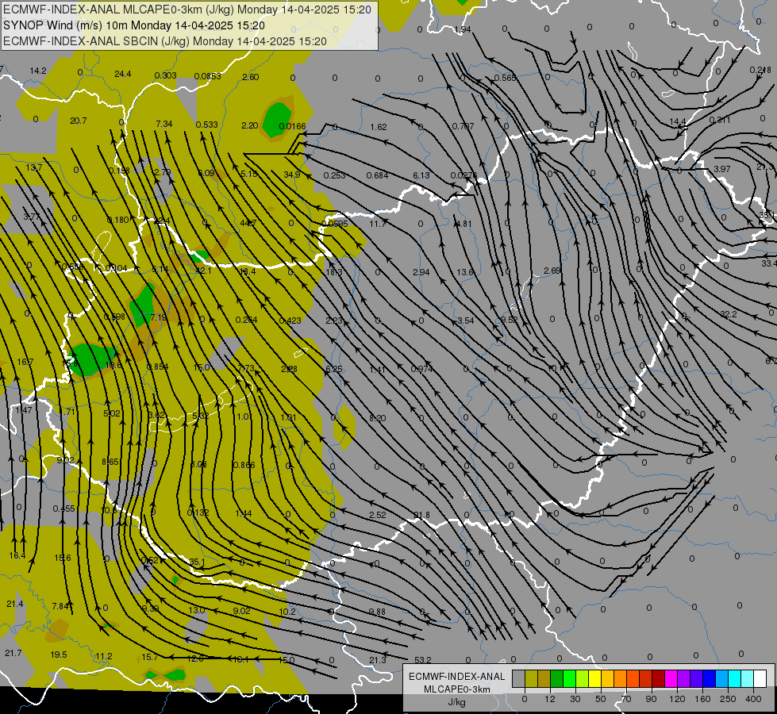The image size is (777, 714).
Task: Click the dark green legend swatch after 12
Action: click(556, 678)
